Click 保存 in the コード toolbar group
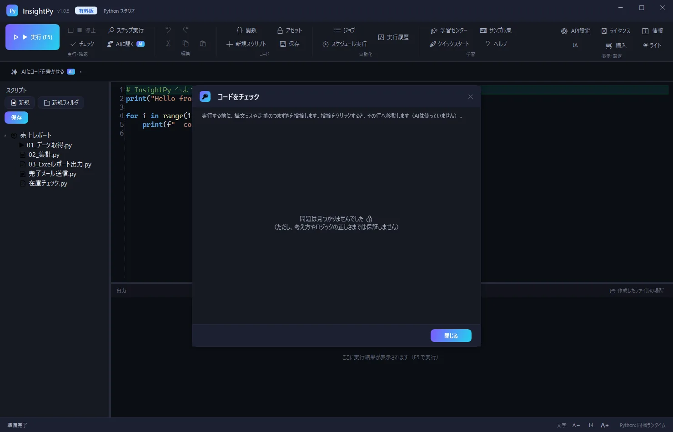This screenshot has height=432, width=673. (290, 44)
